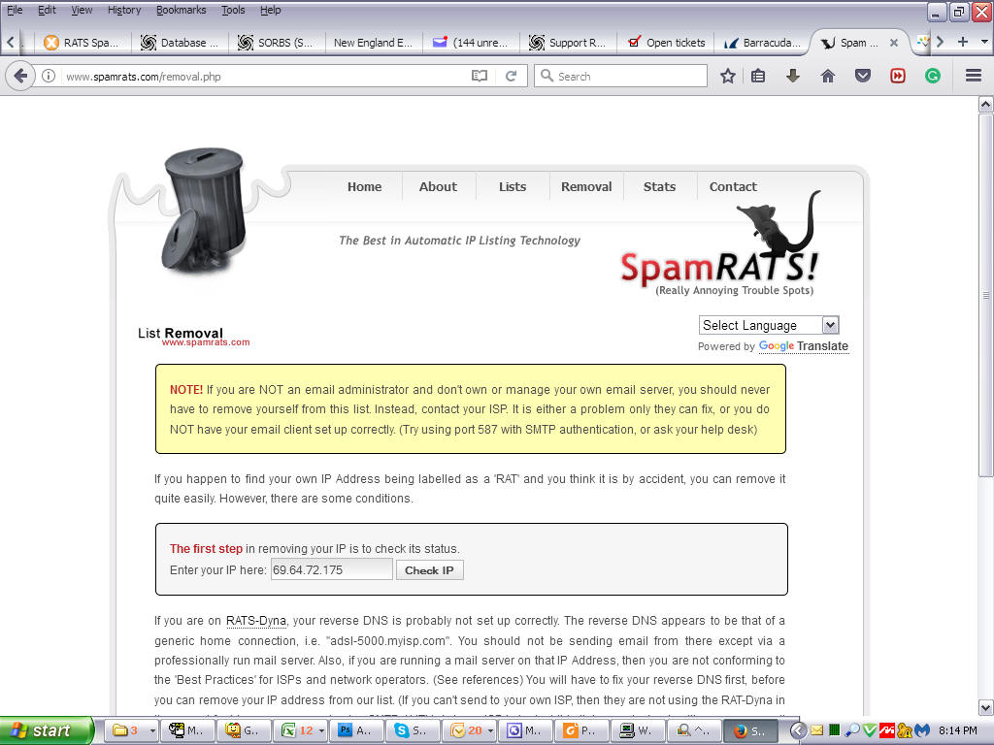Open the Select Language dropdown
Viewport: 994px width, 745px height.
pos(769,325)
